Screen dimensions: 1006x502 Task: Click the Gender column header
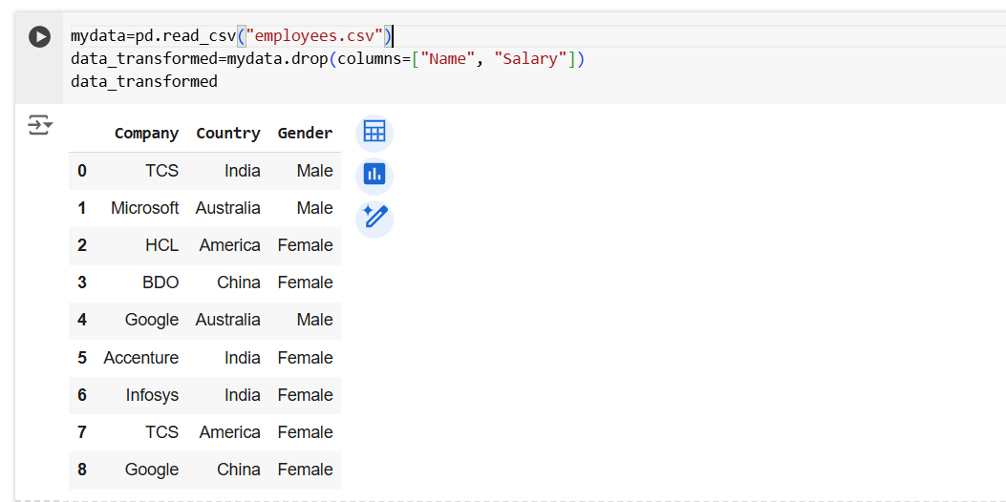305,134
